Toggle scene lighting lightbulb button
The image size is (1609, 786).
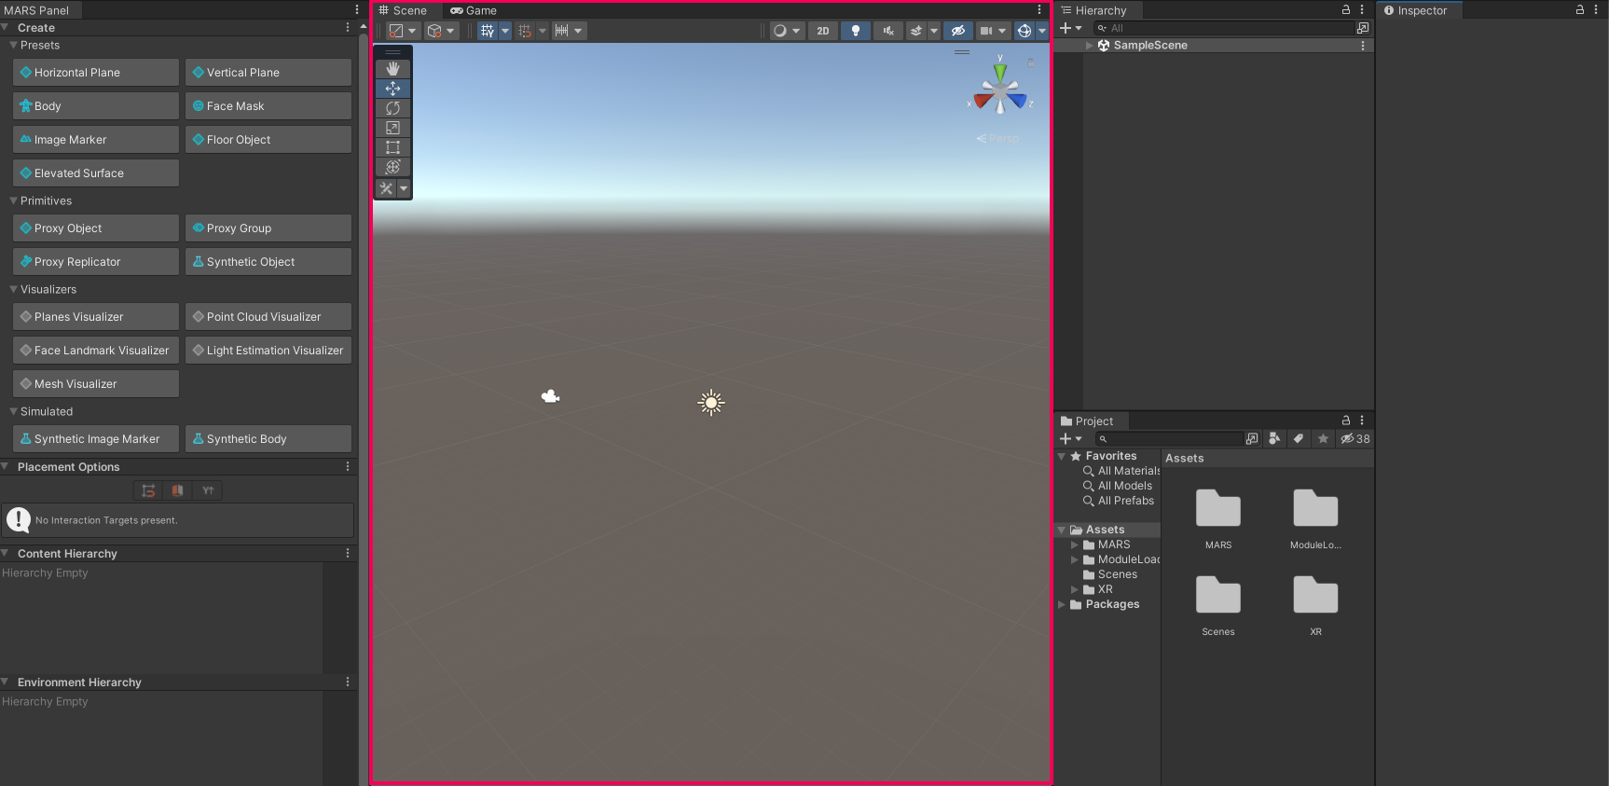(855, 31)
